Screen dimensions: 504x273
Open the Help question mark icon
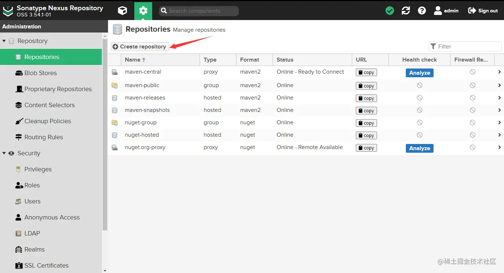tap(422, 11)
